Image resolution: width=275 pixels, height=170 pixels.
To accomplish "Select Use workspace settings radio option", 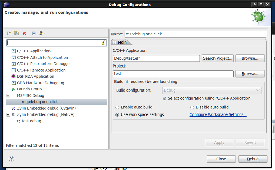I will pos(117,115).
